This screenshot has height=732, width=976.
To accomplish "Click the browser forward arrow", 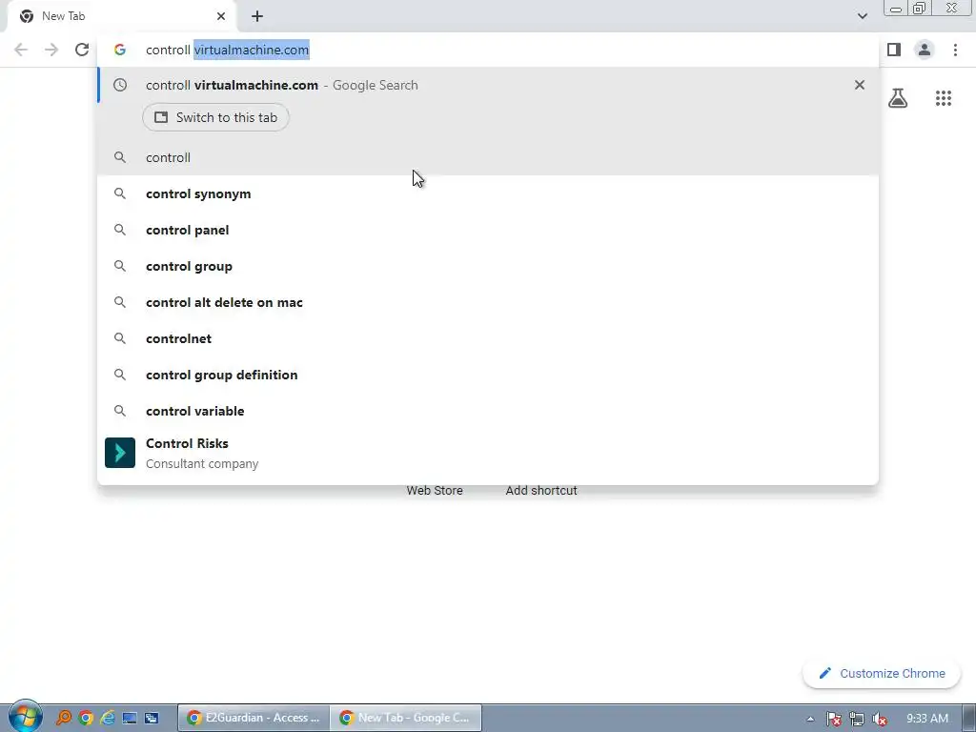I will (x=51, y=50).
